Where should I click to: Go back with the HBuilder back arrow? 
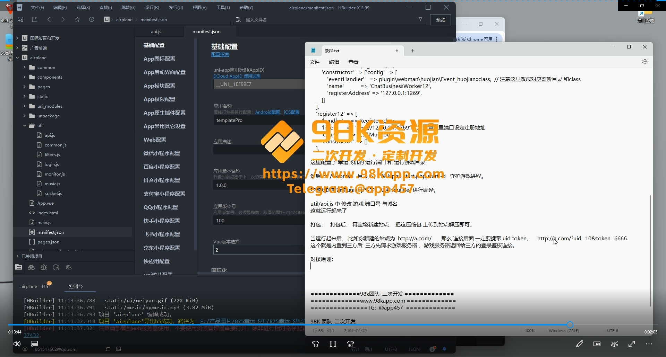tap(49, 20)
